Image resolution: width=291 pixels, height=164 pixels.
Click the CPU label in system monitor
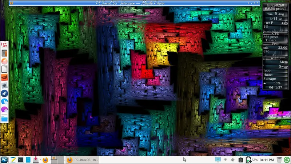pos(275,33)
